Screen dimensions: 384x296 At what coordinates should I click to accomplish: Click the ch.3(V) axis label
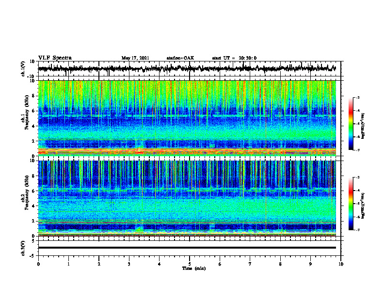pos(23,248)
